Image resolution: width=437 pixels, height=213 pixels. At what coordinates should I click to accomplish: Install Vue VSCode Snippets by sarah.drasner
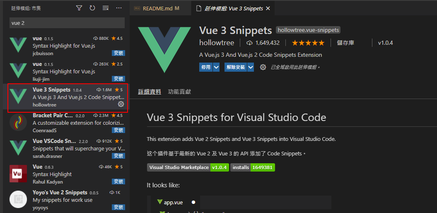(118, 156)
